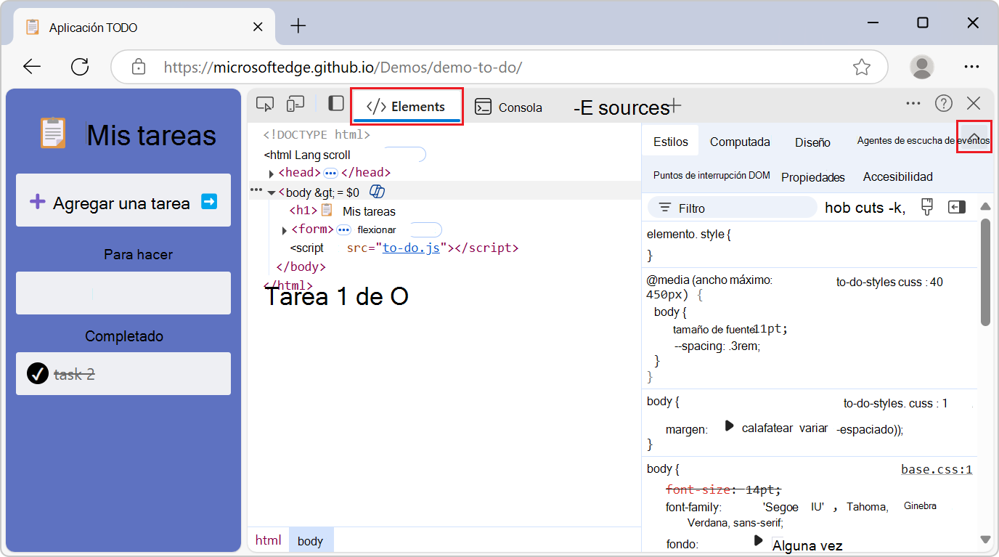Click the styles pane scroll-up arrow
Screen dimensions: 999x557
(x=985, y=206)
